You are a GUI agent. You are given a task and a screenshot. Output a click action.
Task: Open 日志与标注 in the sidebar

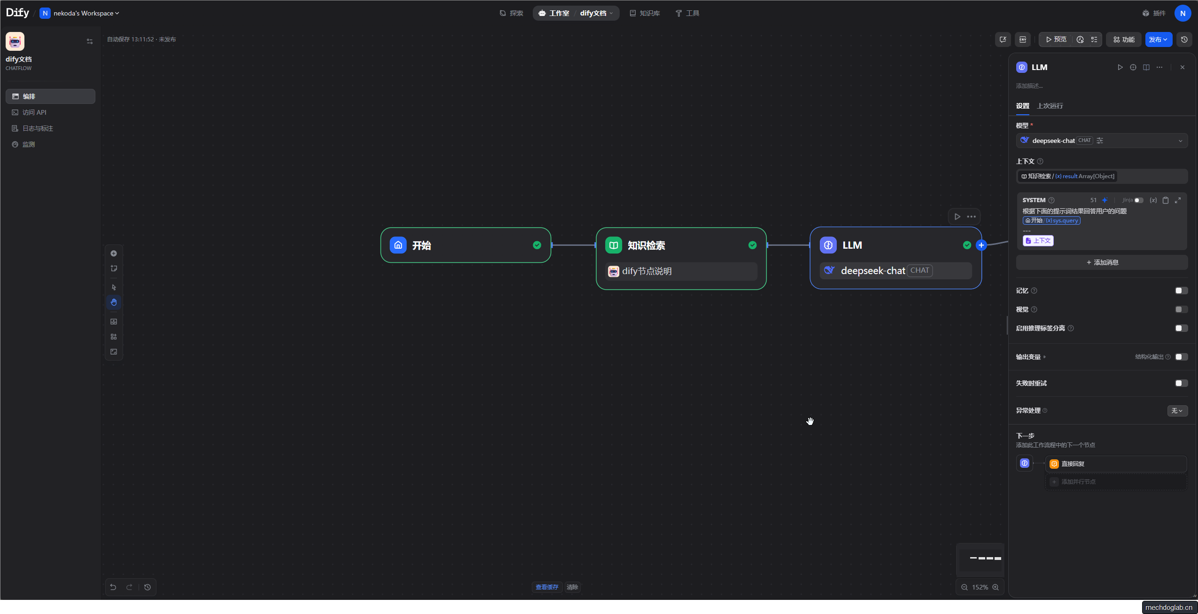[38, 128]
